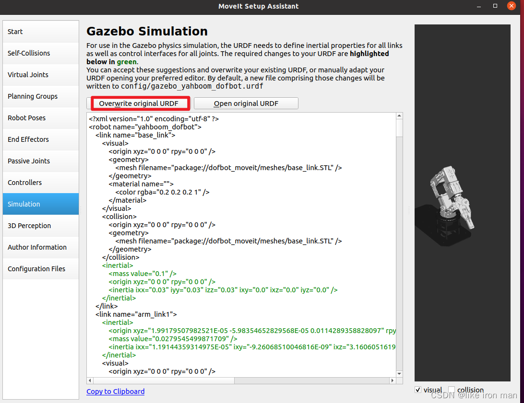The width and height of the screenshot is (524, 403).
Task: Close the MoveIt Setup Assistant window
Action: [x=512, y=6]
